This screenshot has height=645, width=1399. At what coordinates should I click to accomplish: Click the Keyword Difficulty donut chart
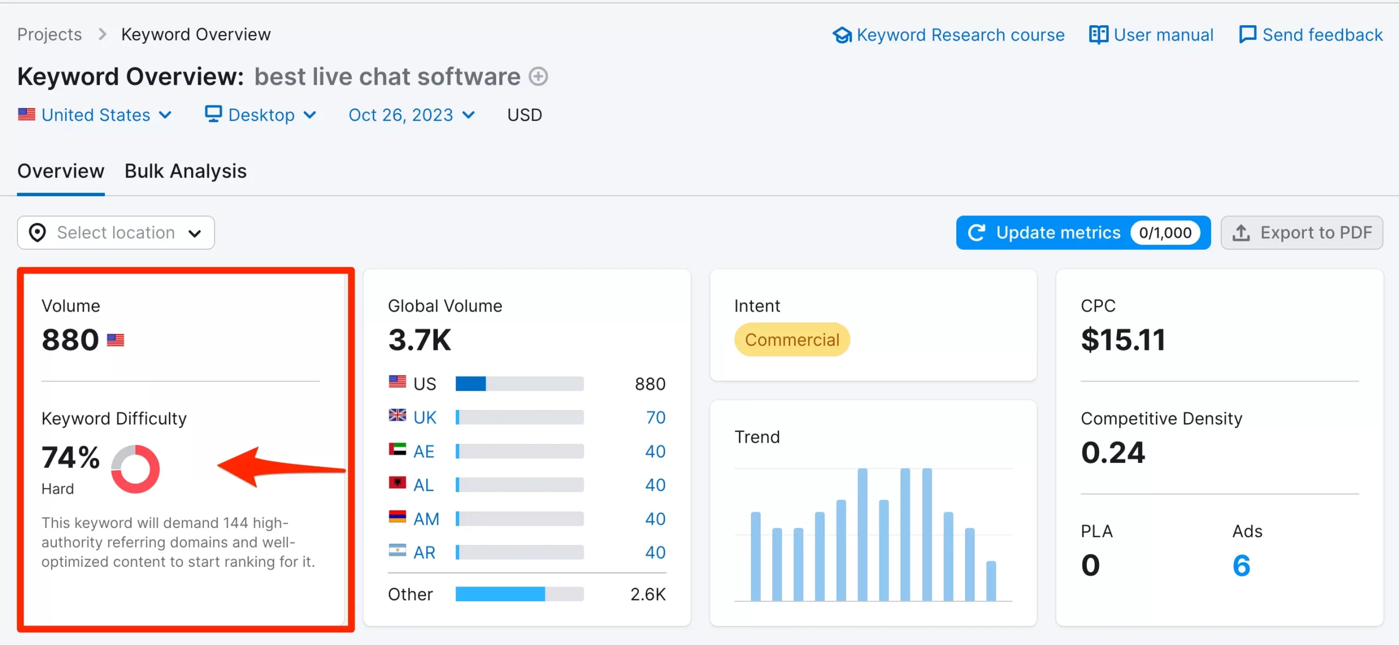(135, 468)
